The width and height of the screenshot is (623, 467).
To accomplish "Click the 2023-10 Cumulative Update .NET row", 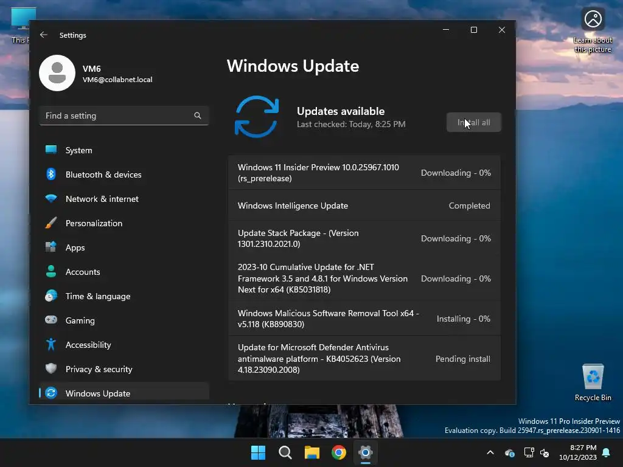I will pyautogui.click(x=364, y=278).
